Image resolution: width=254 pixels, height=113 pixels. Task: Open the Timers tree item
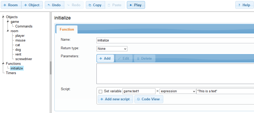pyautogui.click(x=11, y=73)
